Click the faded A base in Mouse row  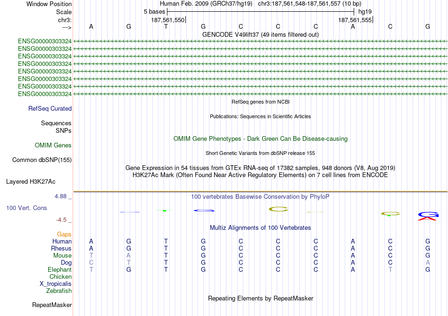(129, 256)
